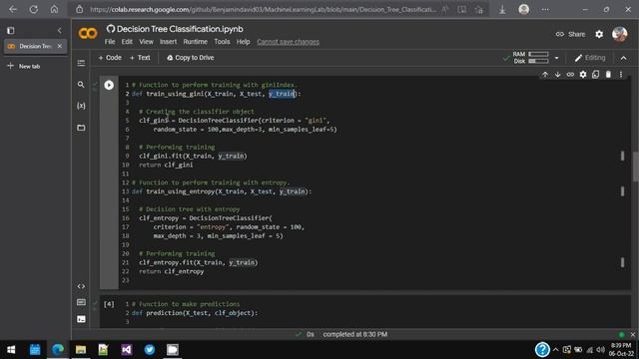
Task: Reload the browser page
Action: [x=33, y=9]
